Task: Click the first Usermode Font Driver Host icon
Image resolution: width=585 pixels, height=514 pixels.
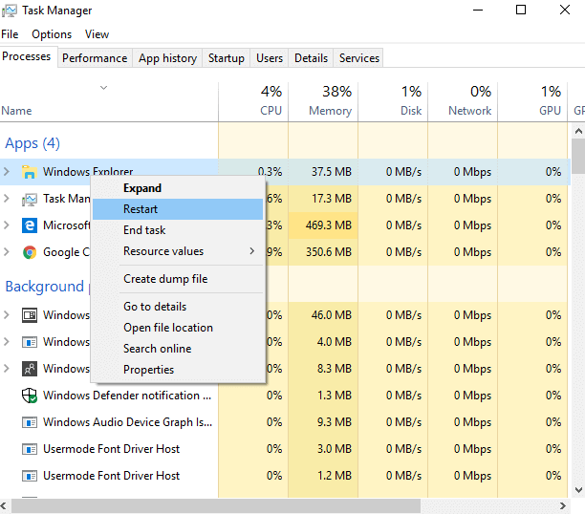Action: (30, 449)
